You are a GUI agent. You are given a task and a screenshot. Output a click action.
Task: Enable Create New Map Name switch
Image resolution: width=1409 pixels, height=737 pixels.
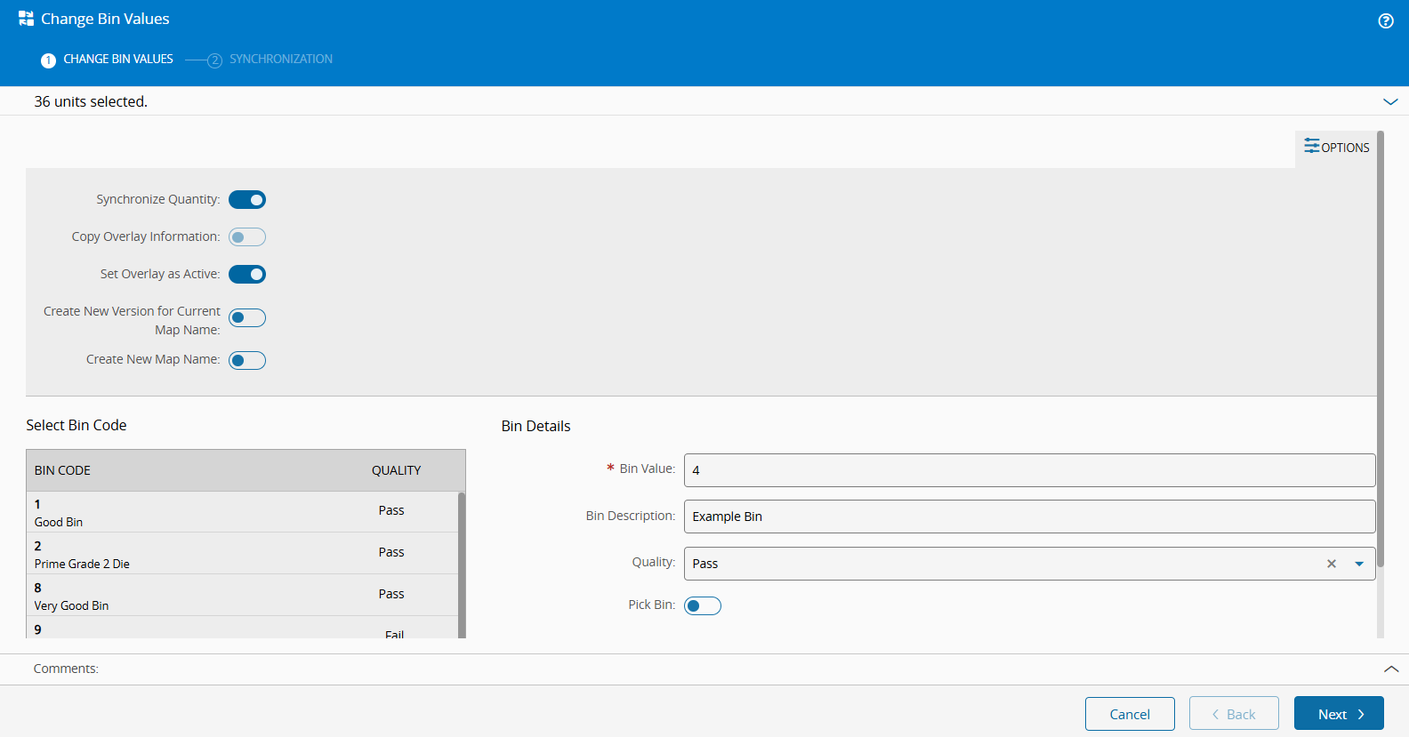(247, 361)
